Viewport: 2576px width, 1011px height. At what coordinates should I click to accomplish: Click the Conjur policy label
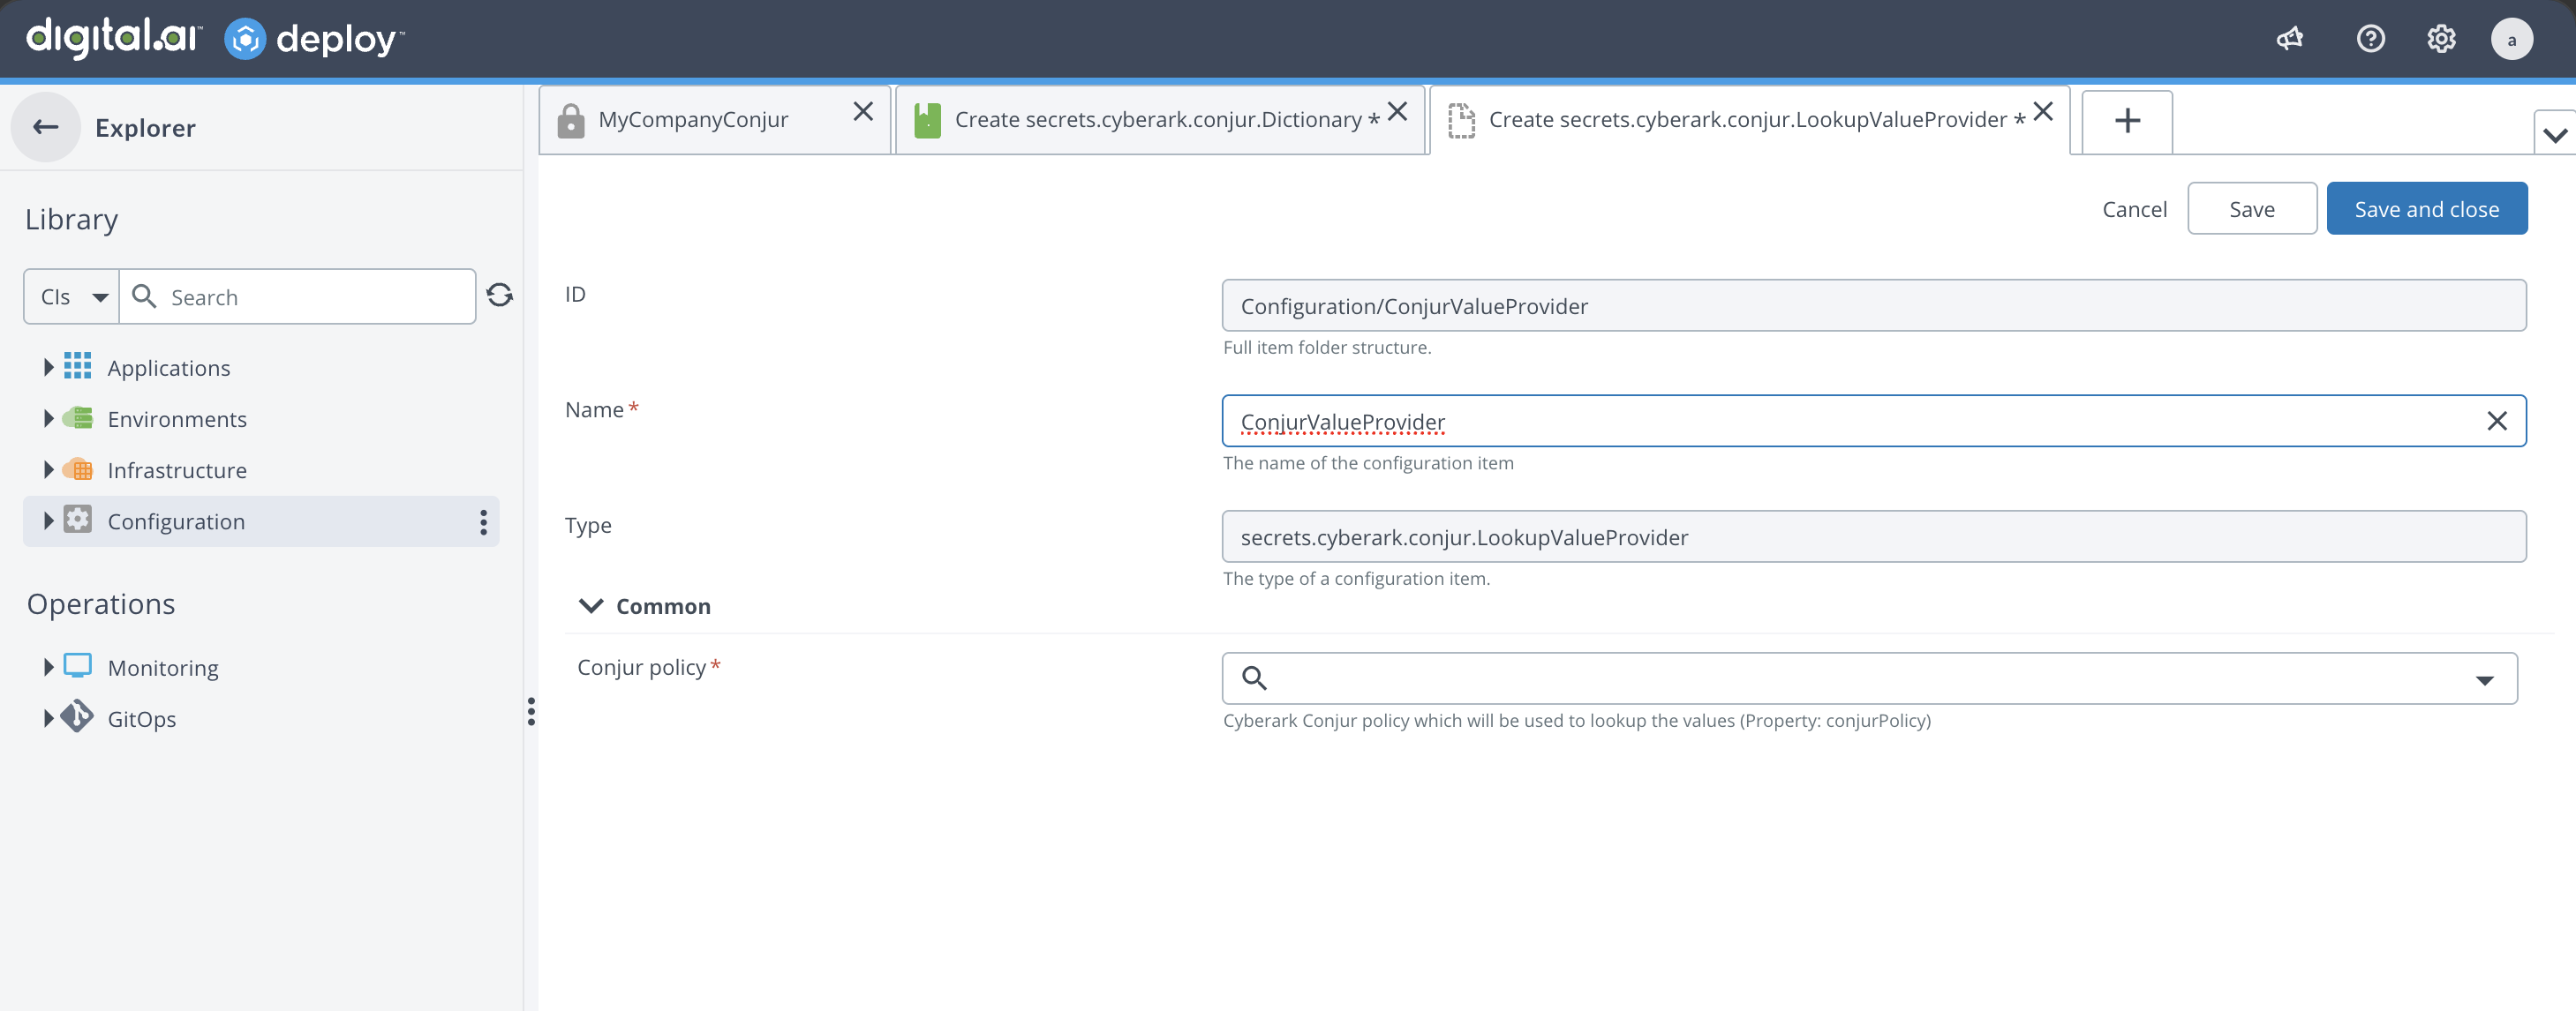pos(642,667)
